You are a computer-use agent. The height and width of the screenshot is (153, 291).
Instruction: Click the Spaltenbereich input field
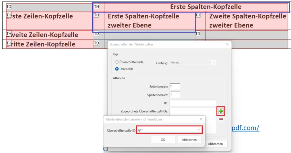(x=174, y=94)
